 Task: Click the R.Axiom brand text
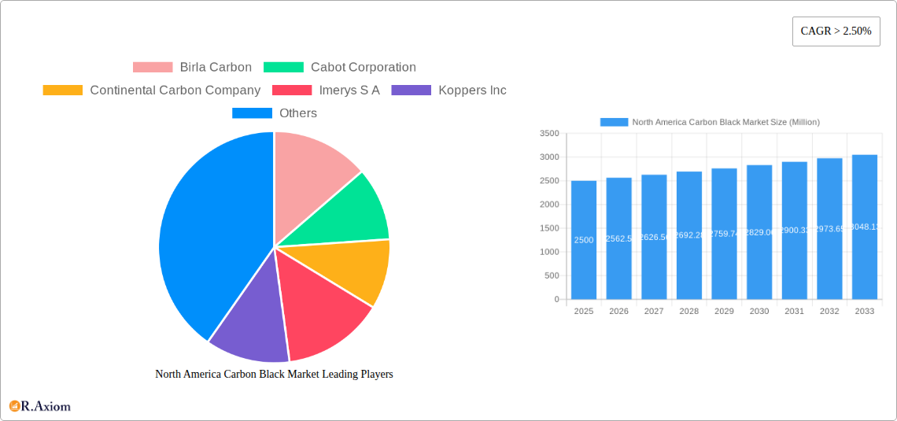(46, 407)
